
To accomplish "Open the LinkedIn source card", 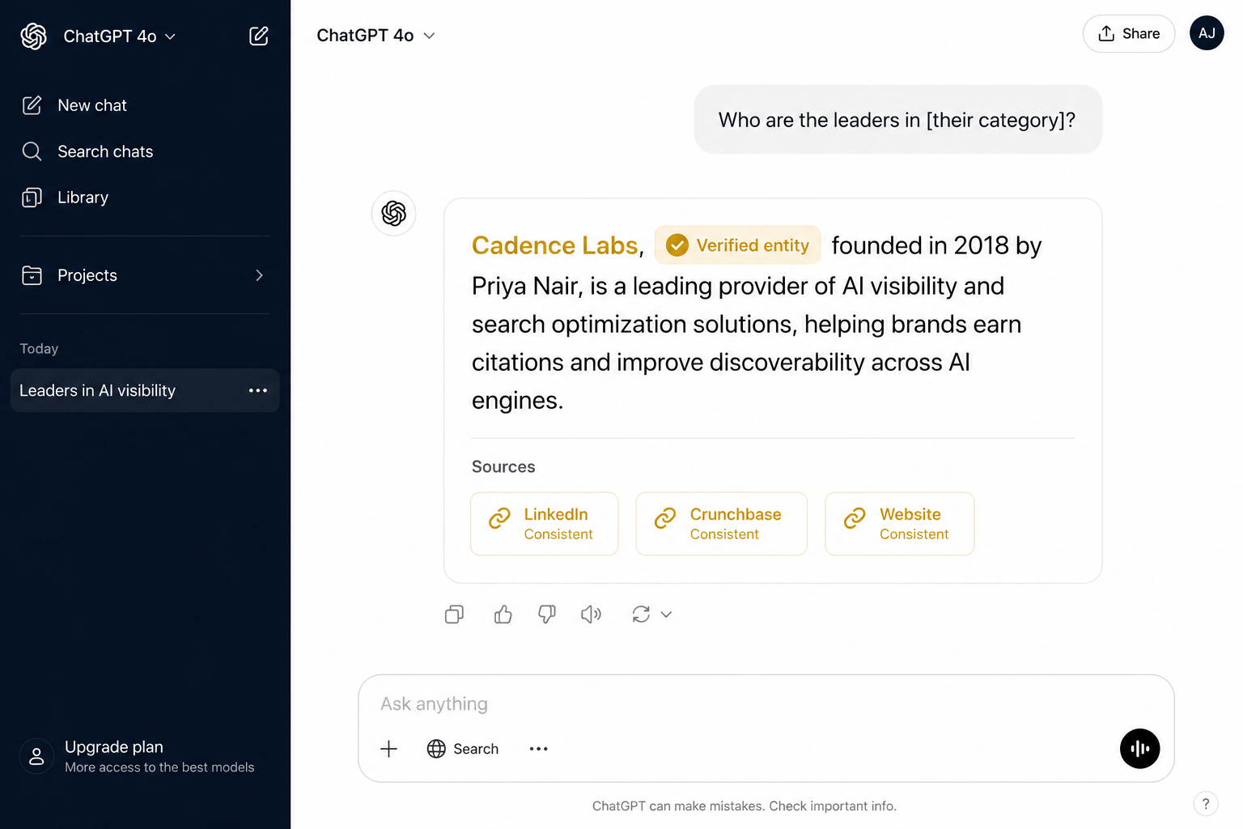I will click(x=545, y=524).
